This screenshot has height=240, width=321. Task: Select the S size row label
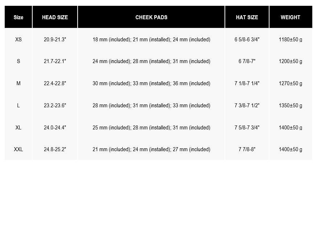coord(18,61)
